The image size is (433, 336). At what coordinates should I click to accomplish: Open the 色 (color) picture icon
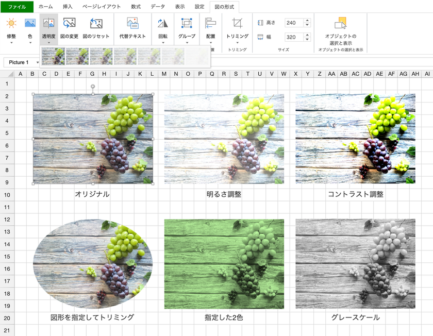click(x=30, y=23)
